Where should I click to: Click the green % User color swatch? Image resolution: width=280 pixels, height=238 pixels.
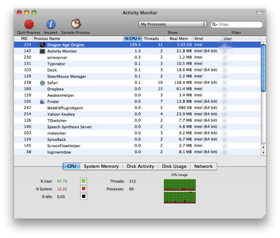pyautogui.click(x=84, y=181)
